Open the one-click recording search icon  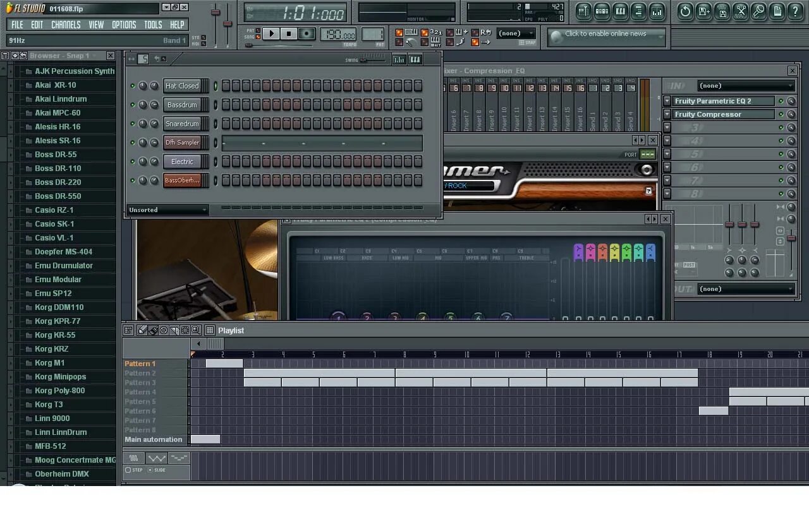tap(758, 11)
